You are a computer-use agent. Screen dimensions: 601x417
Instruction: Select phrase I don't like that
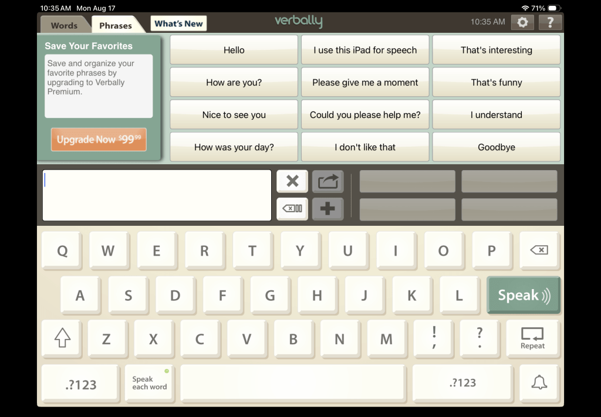[365, 147]
